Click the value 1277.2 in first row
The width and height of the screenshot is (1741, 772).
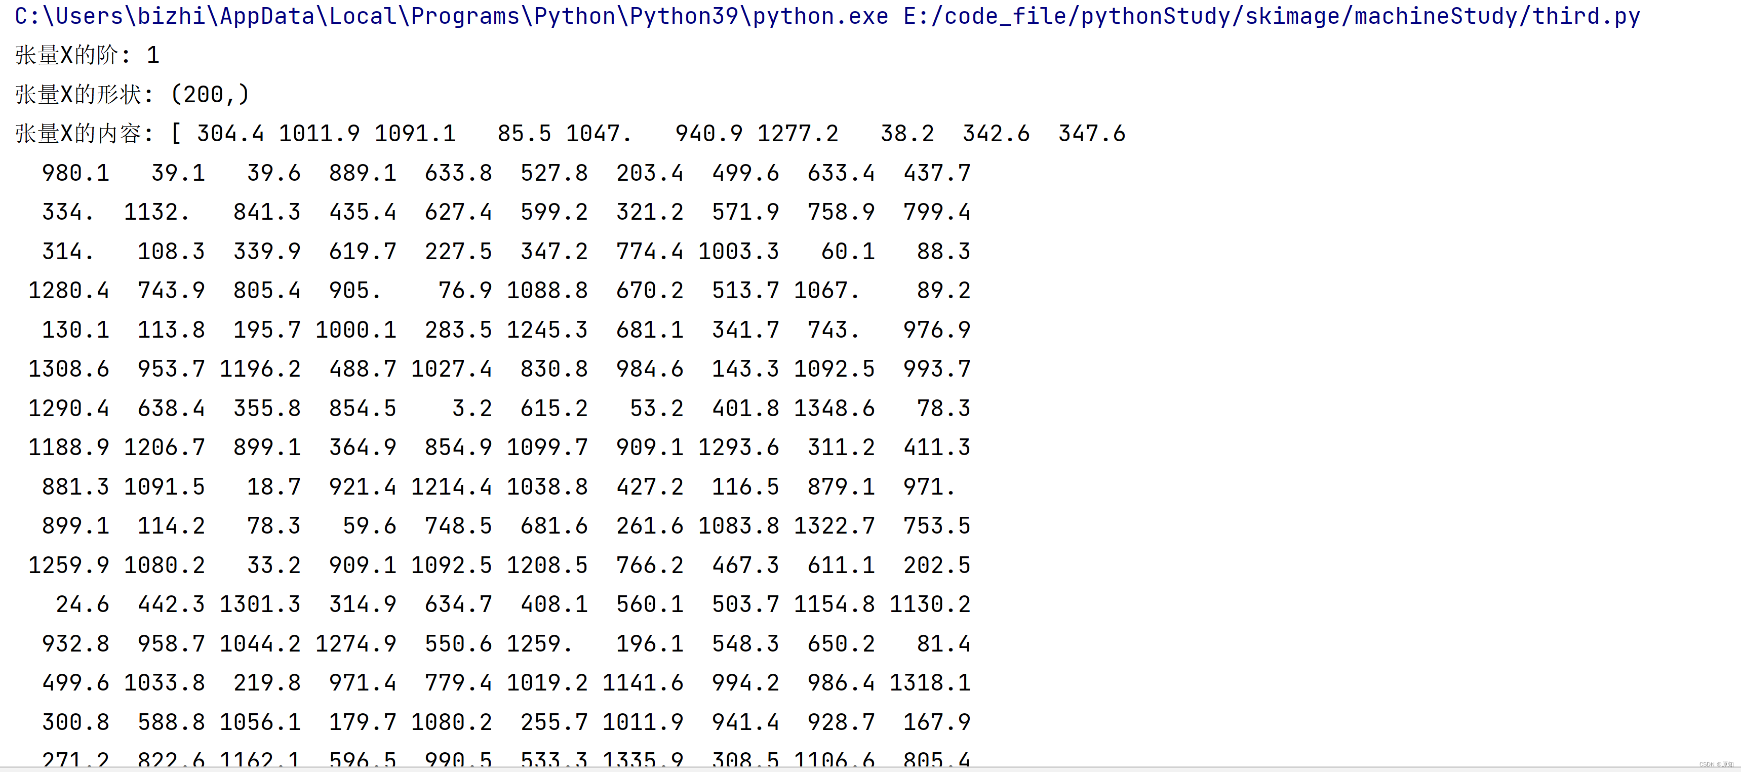pos(798,133)
